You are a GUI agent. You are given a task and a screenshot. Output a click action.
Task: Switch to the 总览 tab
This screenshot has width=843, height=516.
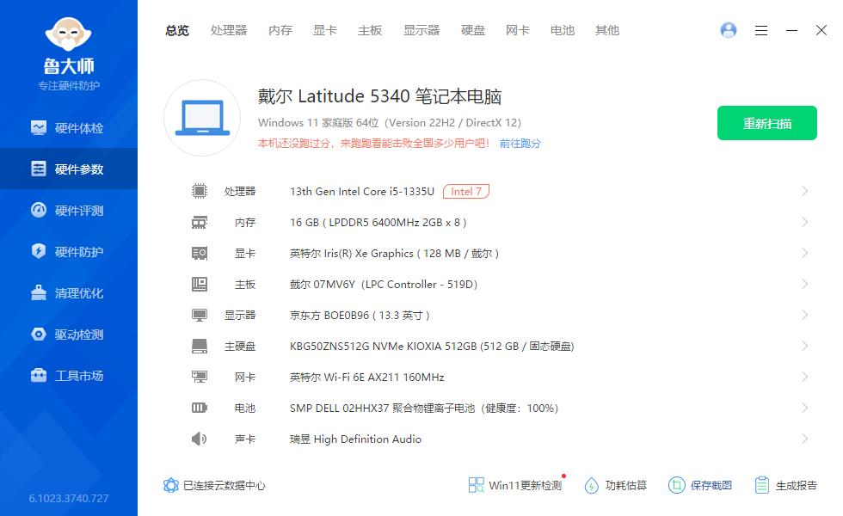point(177,31)
